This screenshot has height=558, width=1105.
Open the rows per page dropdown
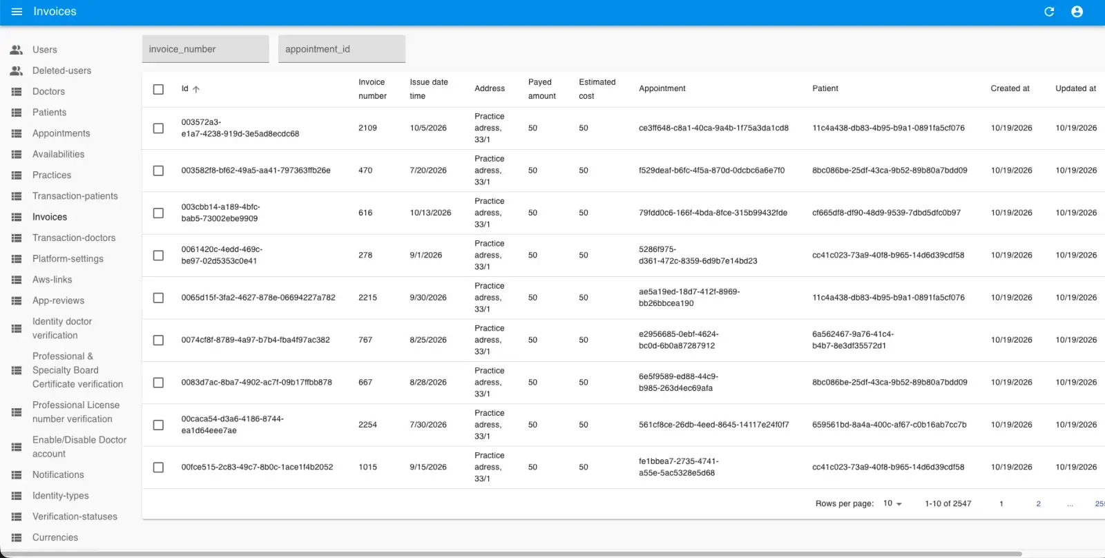tap(892, 503)
